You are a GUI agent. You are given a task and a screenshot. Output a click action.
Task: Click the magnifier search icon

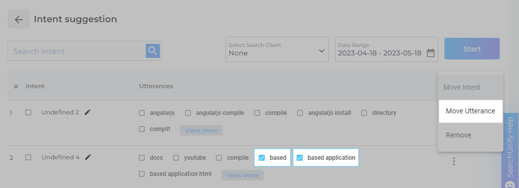click(153, 51)
